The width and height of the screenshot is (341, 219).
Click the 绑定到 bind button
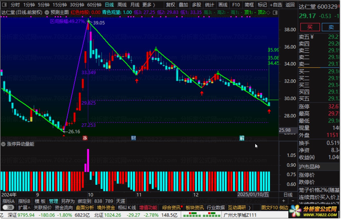point(84,201)
